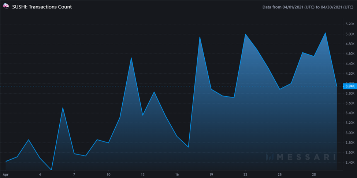Click the '28' date label on x-axis
Viewport: 357px width, 178px height.
314,174
